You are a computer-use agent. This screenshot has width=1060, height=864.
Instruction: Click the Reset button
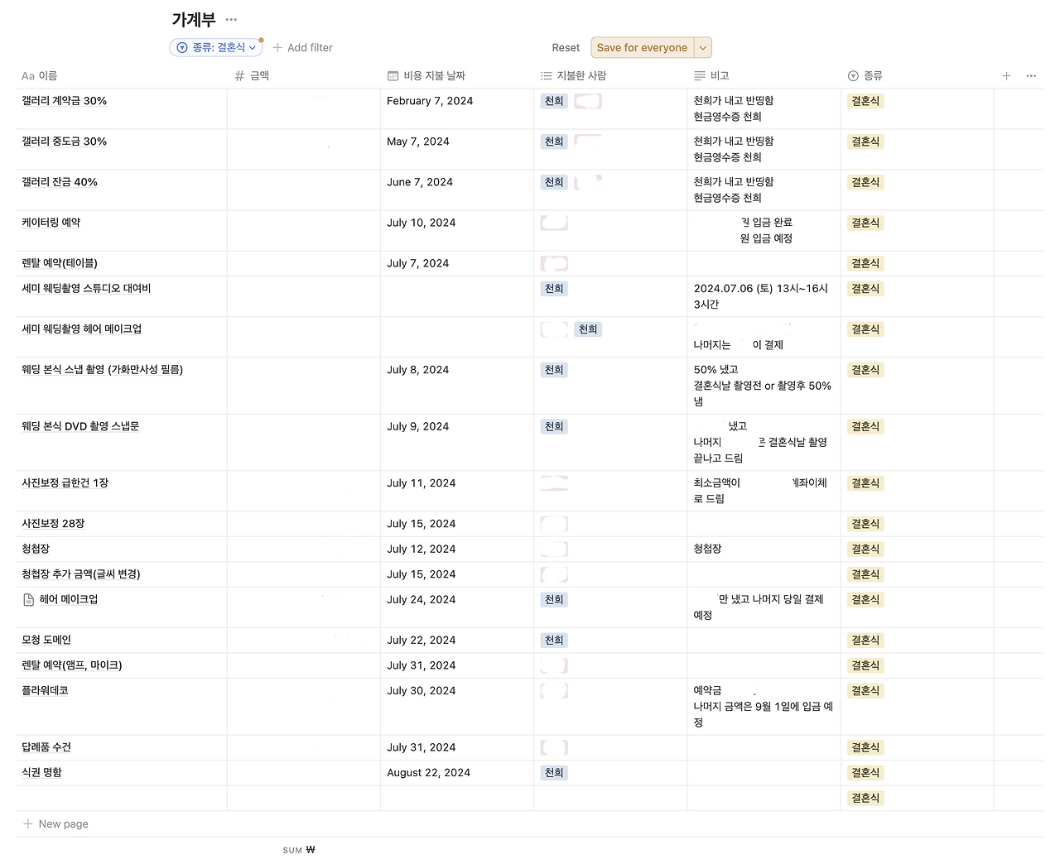(566, 47)
